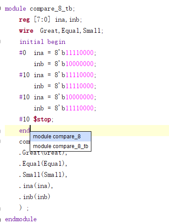Click the '.inb(inb)' port connection

tap(35, 197)
